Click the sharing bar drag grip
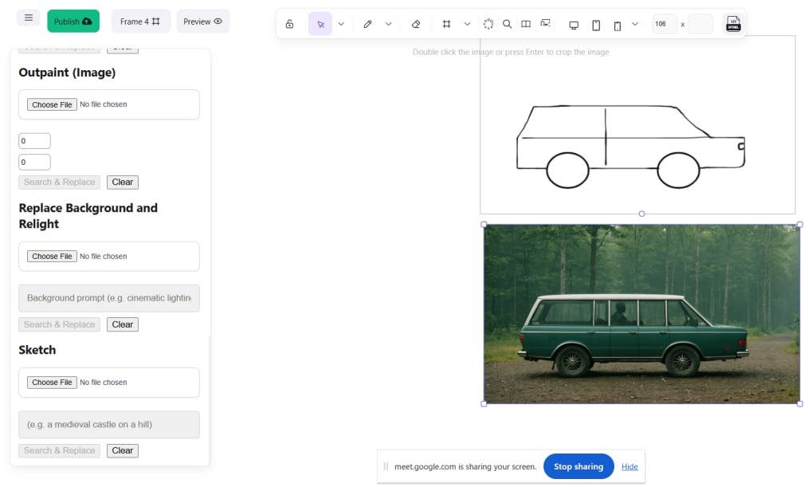 386,466
